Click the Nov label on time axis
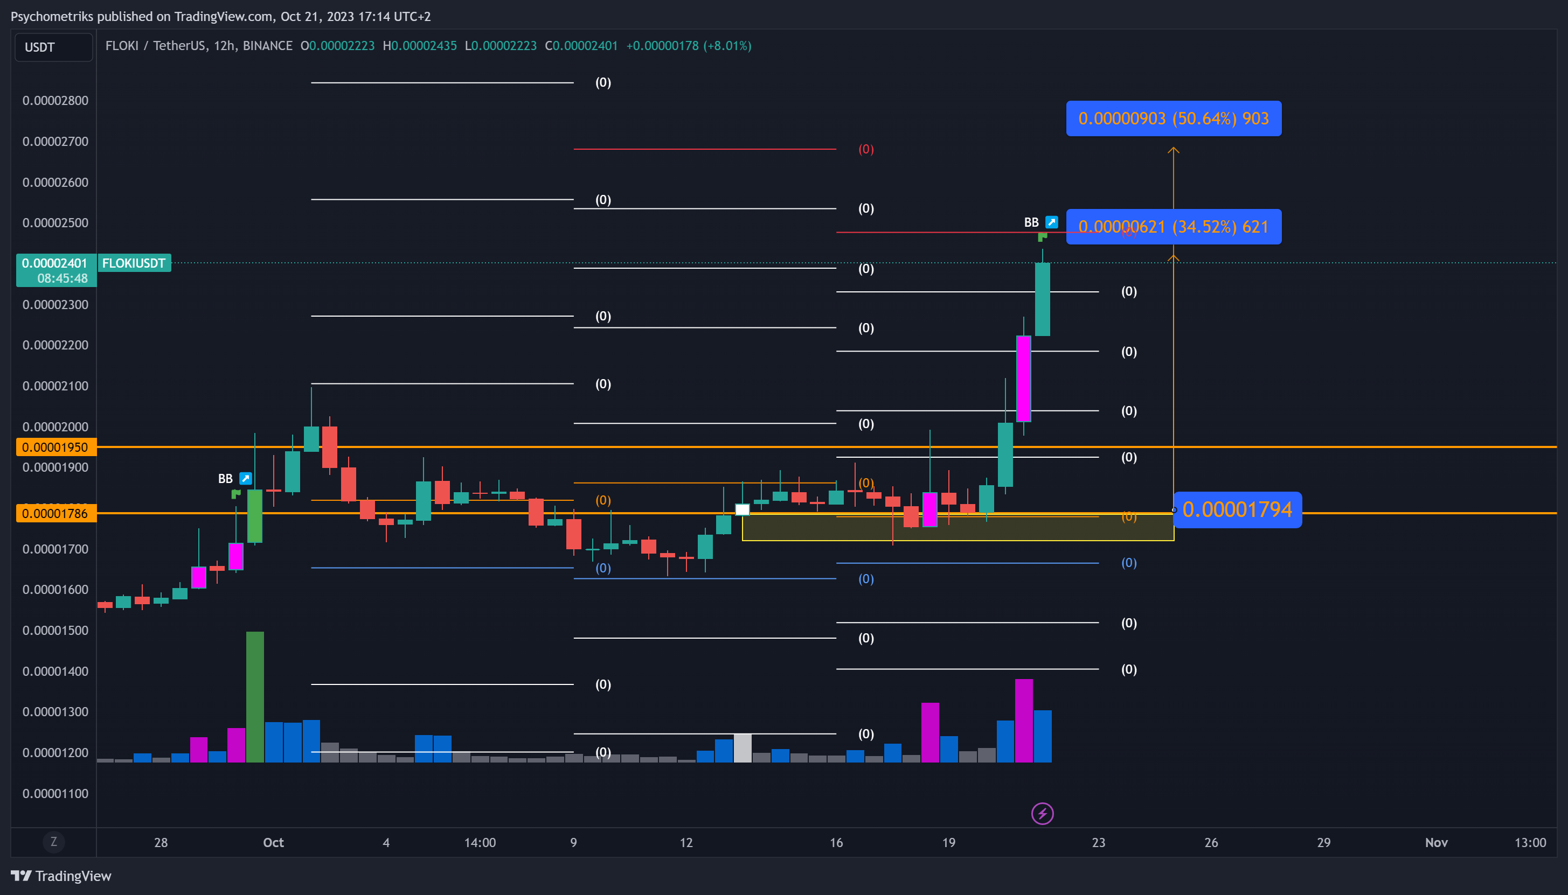The image size is (1568, 895). (x=1436, y=842)
